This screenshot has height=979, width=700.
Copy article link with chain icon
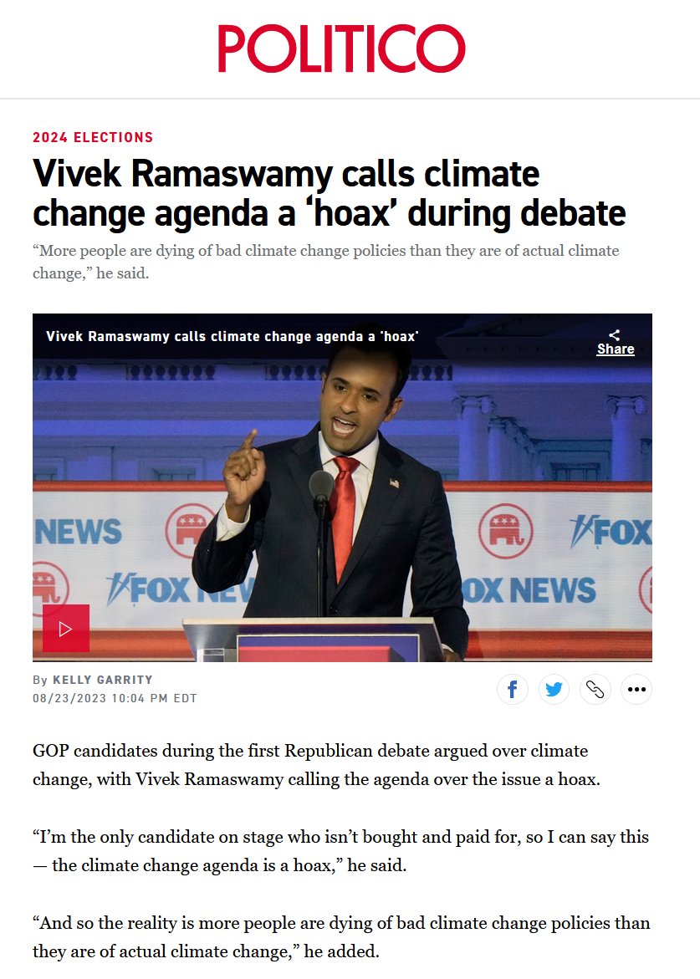pos(595,689)
